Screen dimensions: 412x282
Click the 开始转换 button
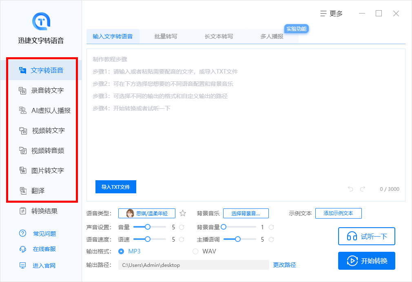366,261
